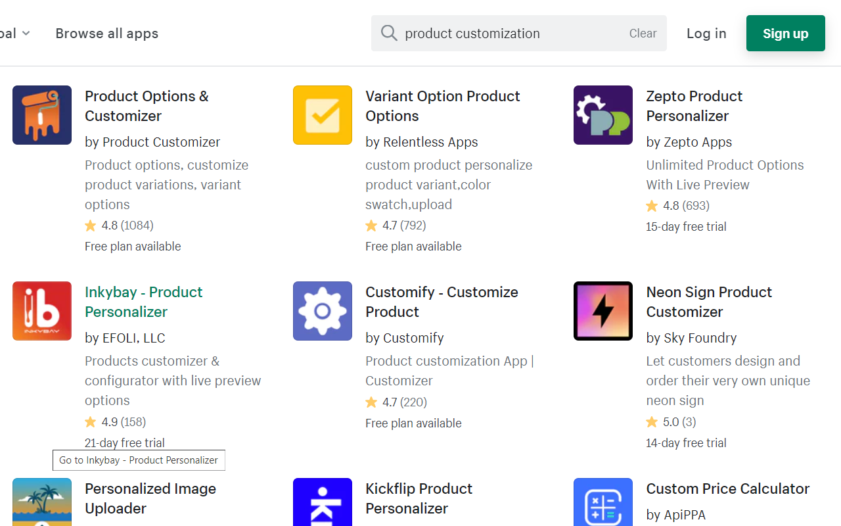Screen dimensions: 841x526
Task: Clear the product customization search query
Action: tap(643, 33)
